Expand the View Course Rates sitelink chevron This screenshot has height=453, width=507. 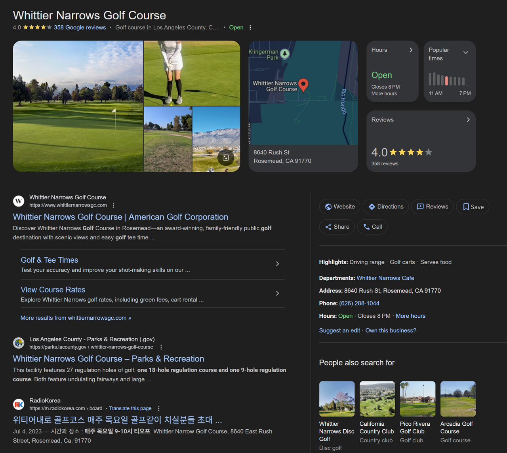277,293
